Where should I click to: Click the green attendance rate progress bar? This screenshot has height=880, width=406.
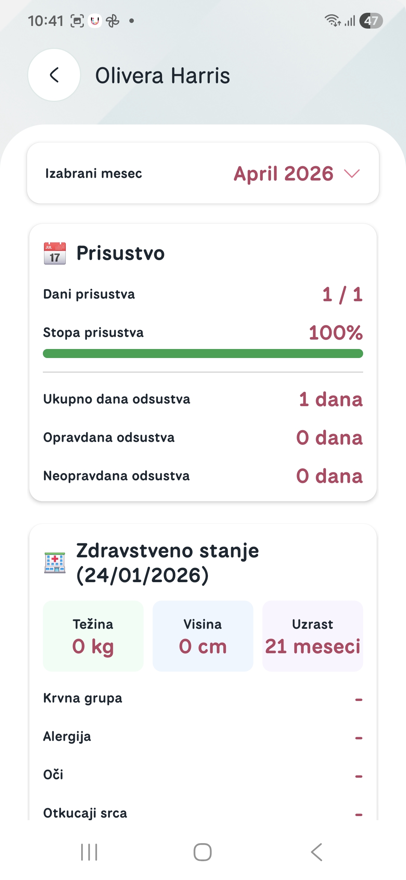[203, 354]
